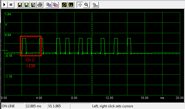Click the 4.00 time axis label
185x109 pixels.
39,98
